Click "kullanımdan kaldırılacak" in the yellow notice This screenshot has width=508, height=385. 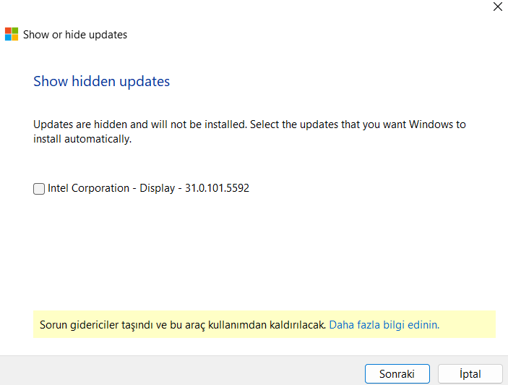pos(269,325)
